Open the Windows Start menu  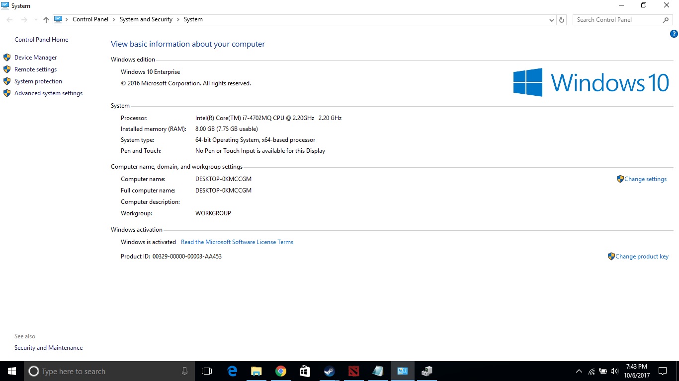coord(11,371)
